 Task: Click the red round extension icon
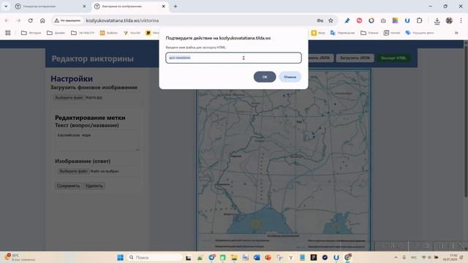[359, 20]
